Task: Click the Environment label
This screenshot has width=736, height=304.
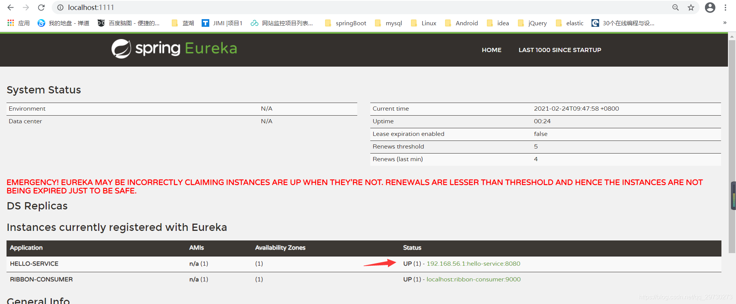Action: 27,108
